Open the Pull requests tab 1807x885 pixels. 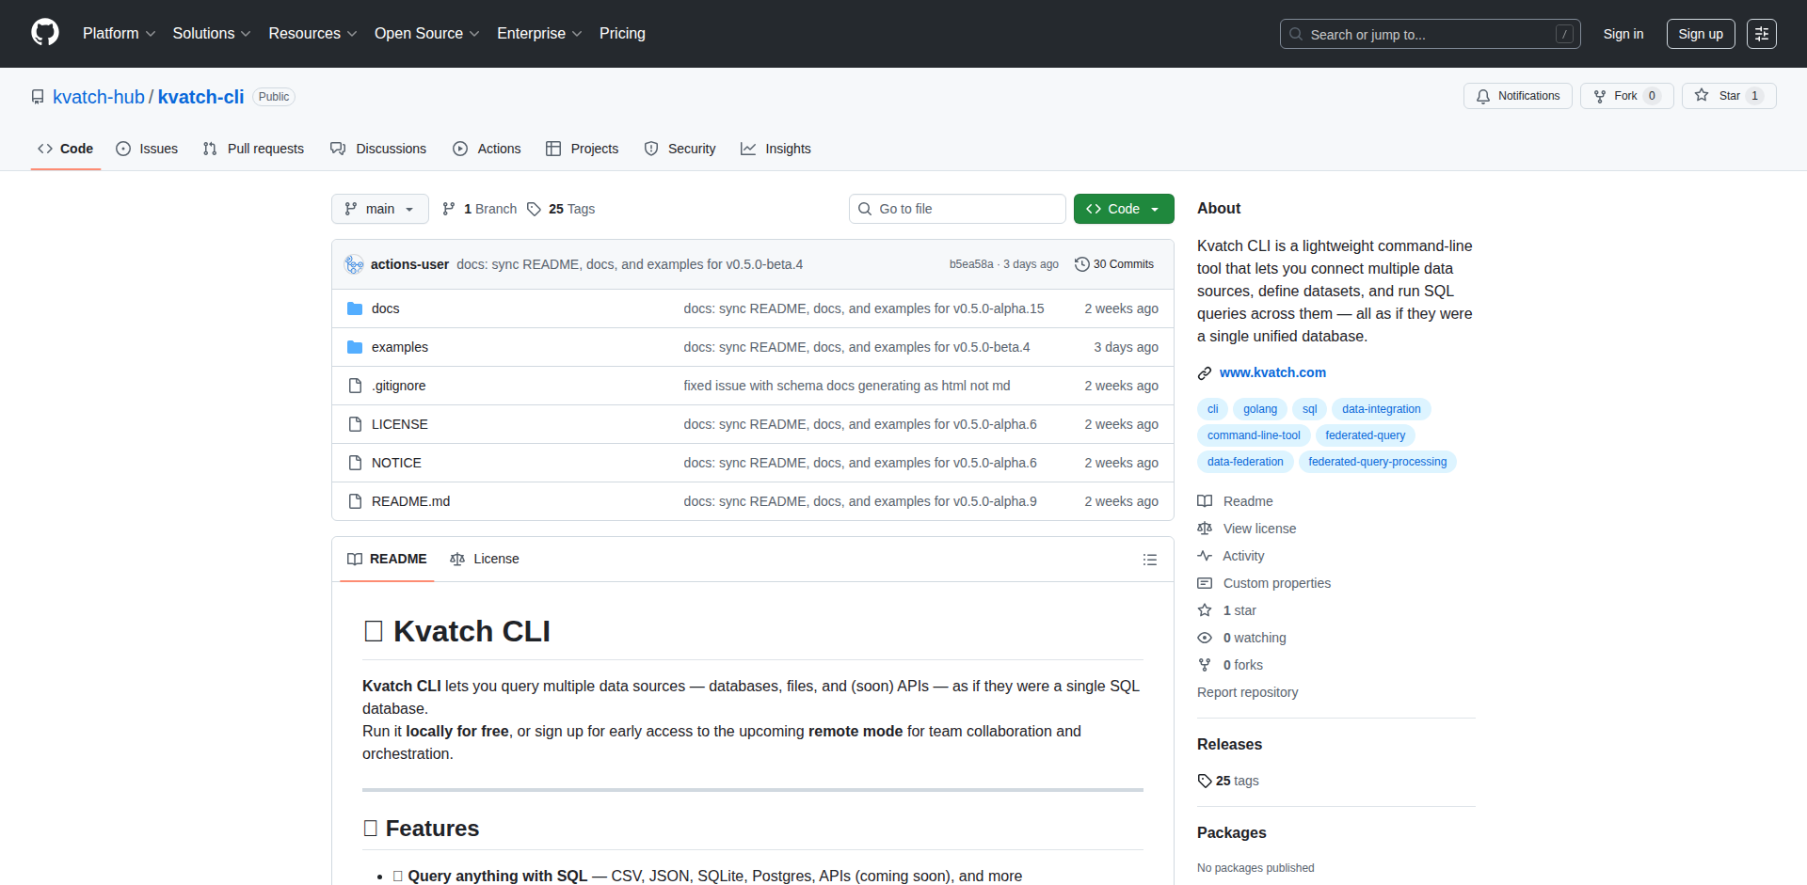[253, 149]
